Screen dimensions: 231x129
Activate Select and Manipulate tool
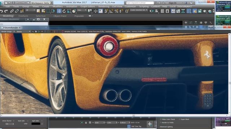tap(95, 11)
